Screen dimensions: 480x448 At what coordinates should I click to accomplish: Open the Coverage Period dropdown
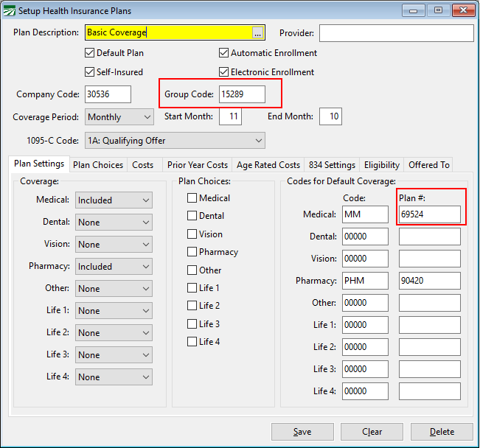119,117
